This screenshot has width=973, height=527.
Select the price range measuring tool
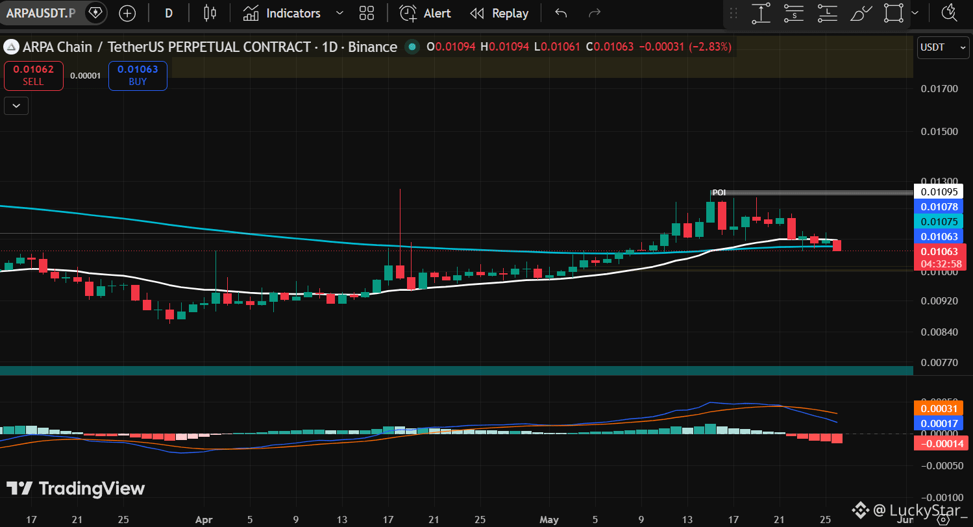pos(761,13)
